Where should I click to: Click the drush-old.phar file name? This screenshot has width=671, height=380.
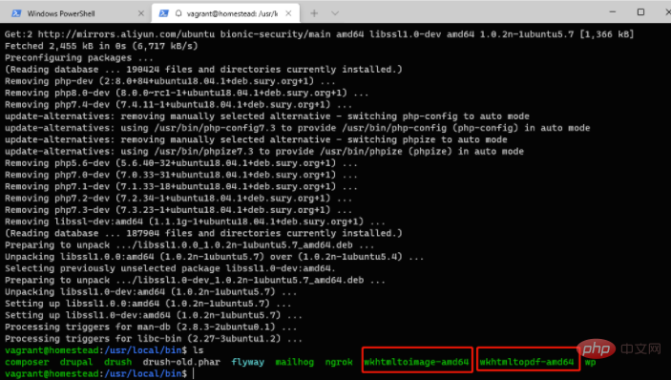(181, 362)
